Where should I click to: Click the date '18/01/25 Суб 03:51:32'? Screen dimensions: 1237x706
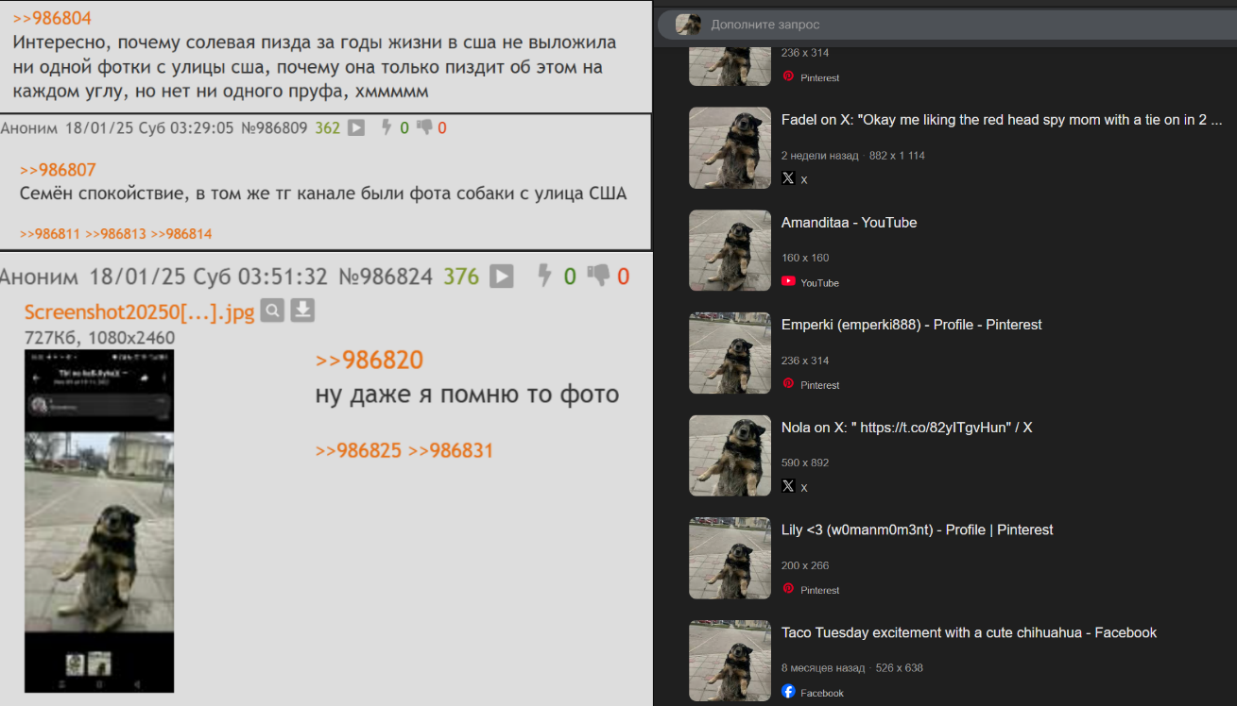[209, 277]
